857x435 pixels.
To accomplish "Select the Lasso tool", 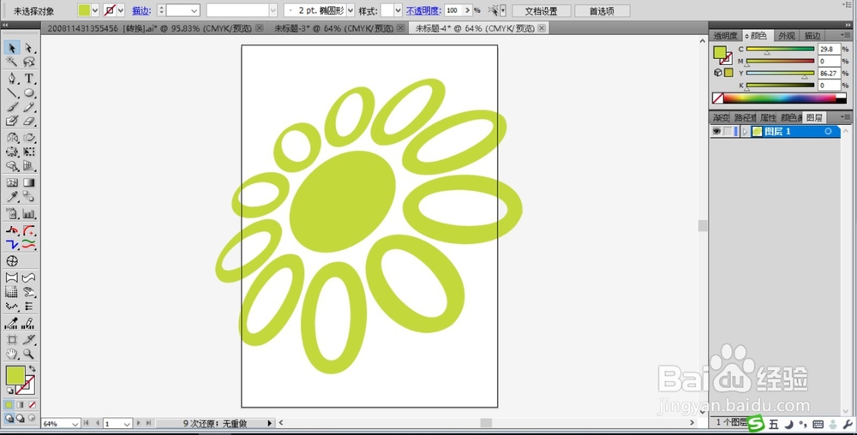I will [28, 63].
